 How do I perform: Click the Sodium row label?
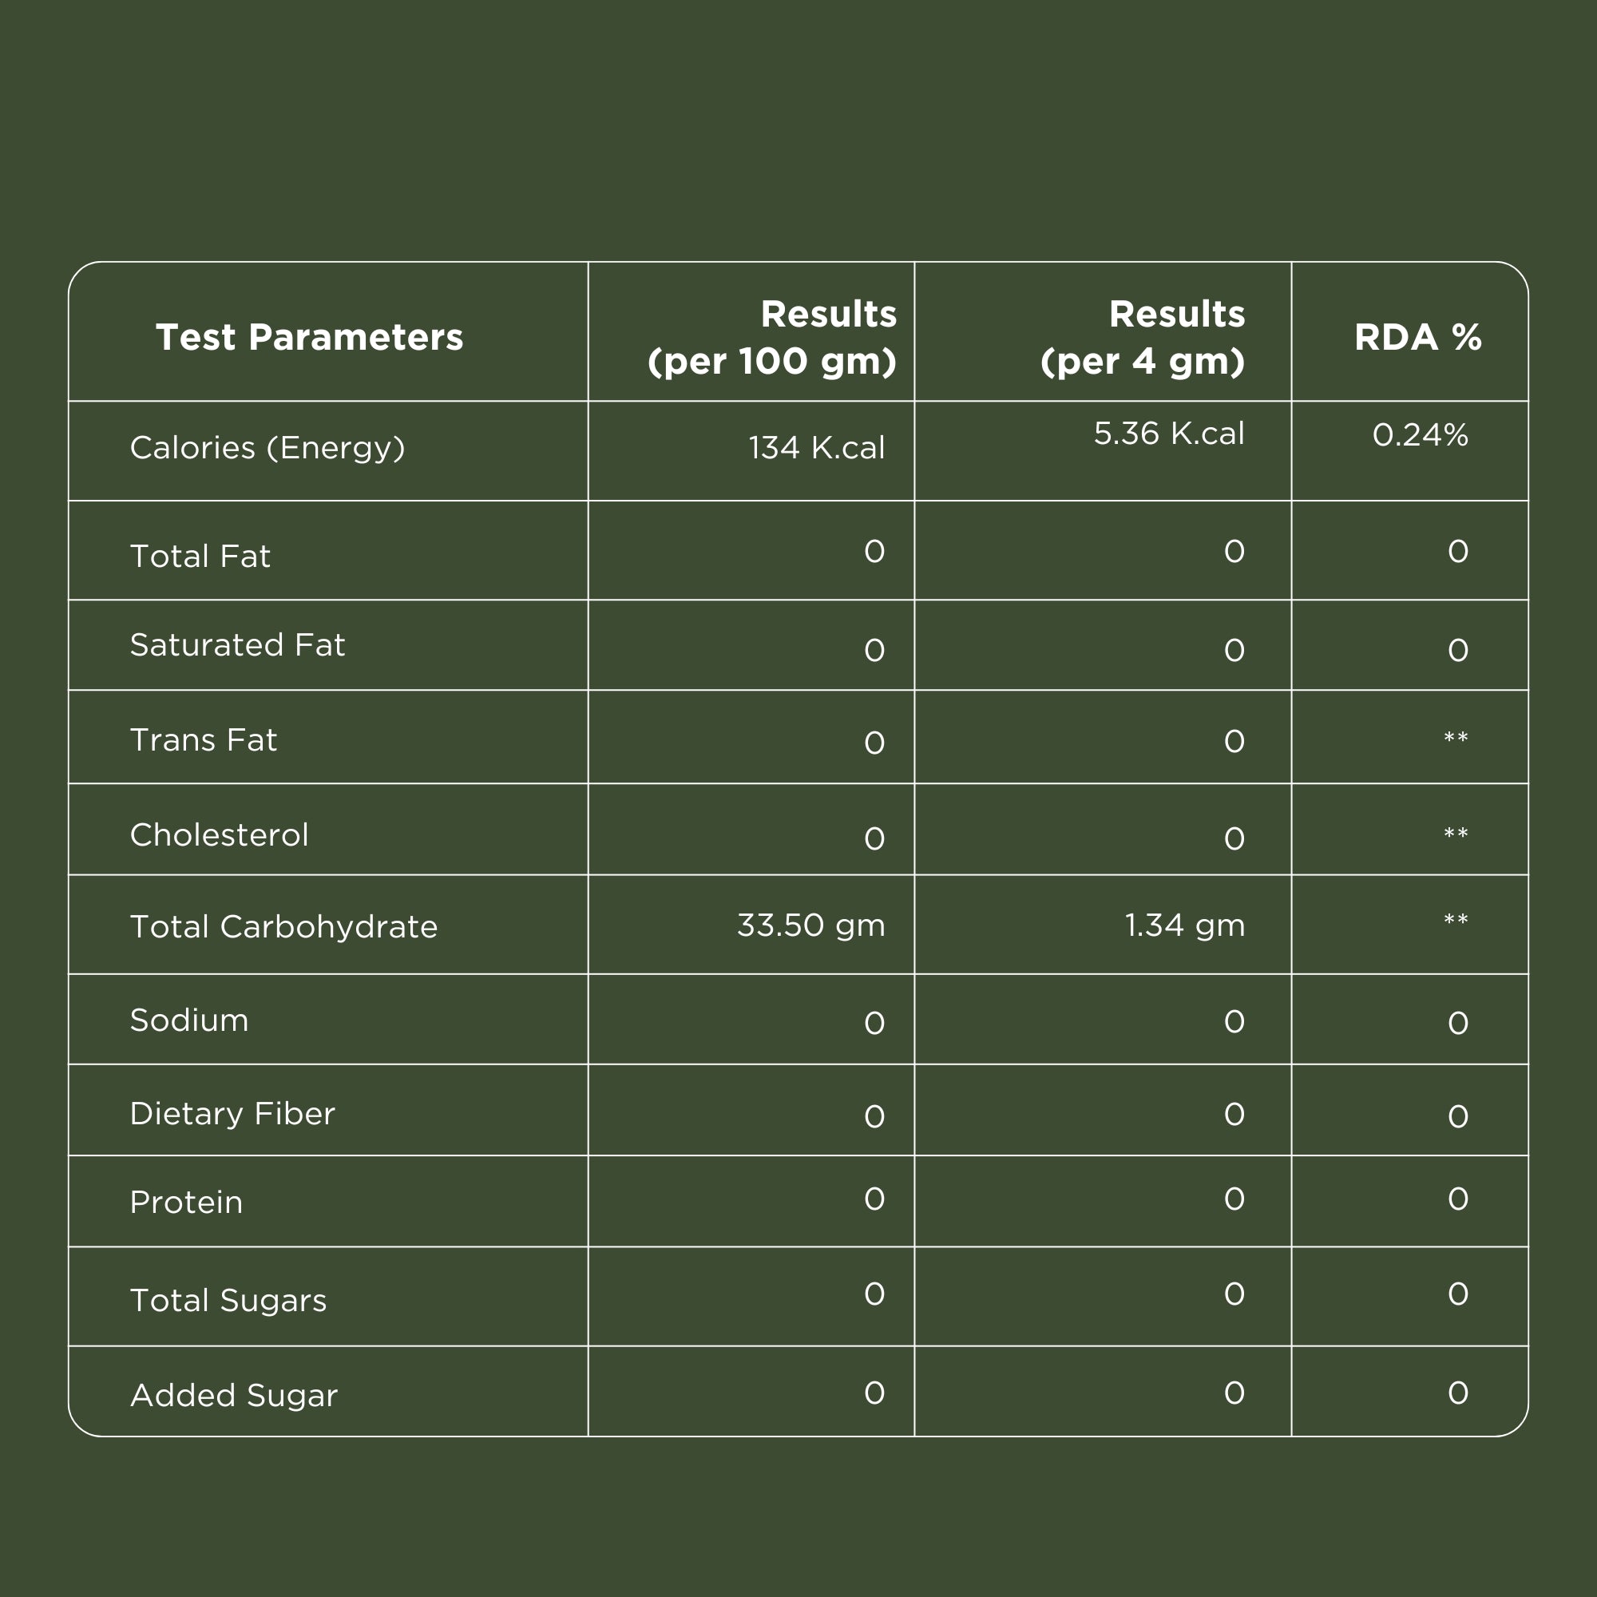click(x=189, y=1020)
